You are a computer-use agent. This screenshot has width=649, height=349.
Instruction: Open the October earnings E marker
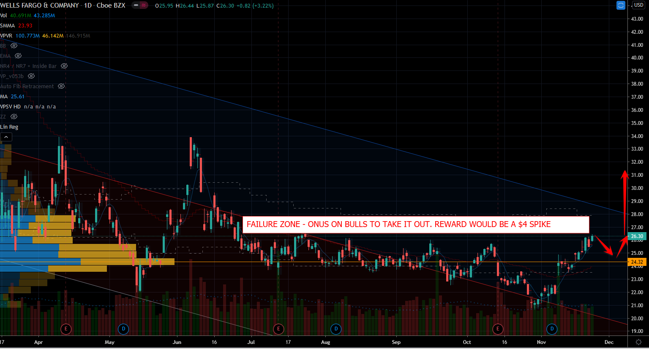click(x=498, y=329)
